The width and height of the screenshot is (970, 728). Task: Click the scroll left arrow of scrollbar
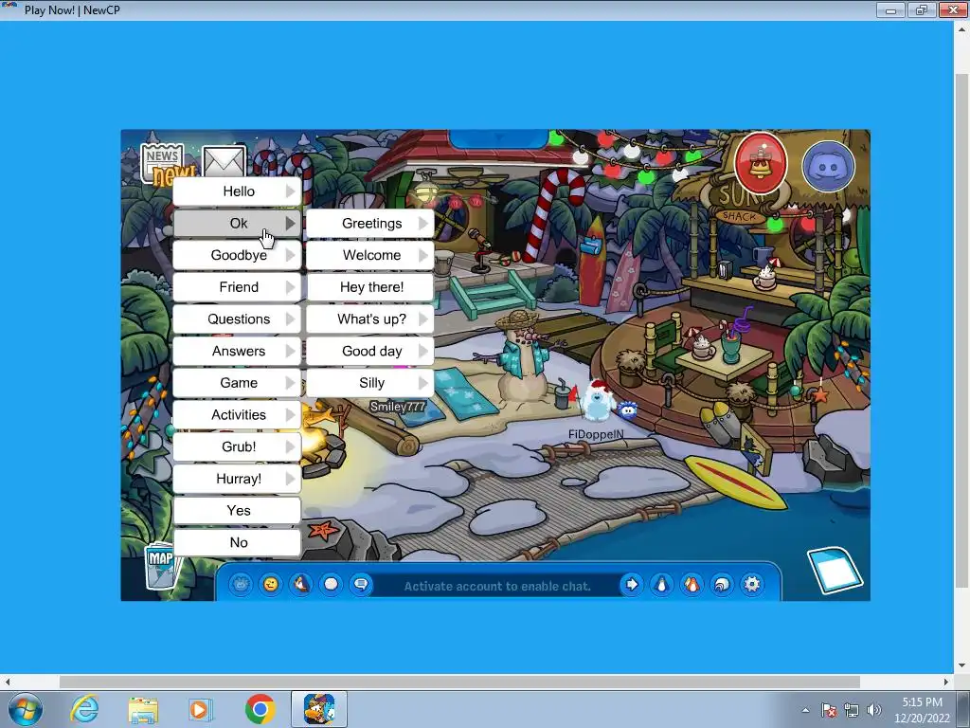[x=7, y=682]
